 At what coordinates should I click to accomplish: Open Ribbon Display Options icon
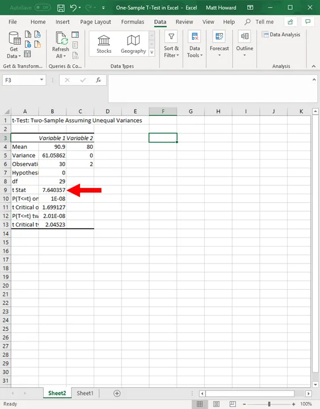(250, 7)
